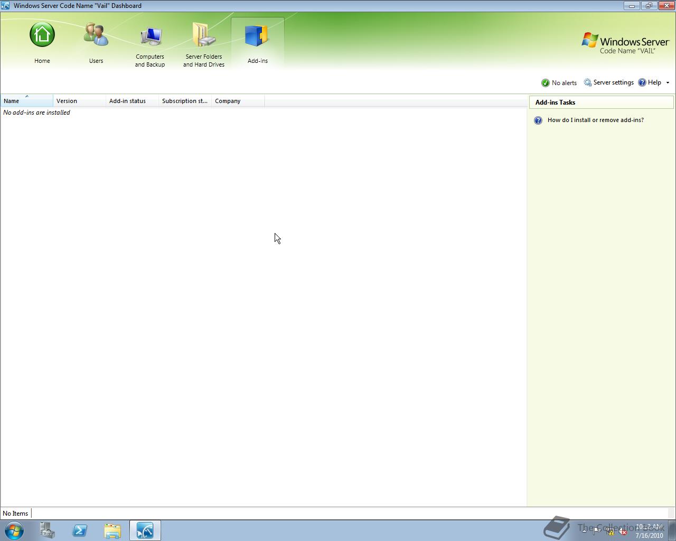Restore down the Dashboard window
The image size is (676, 541).
[649, 6]
